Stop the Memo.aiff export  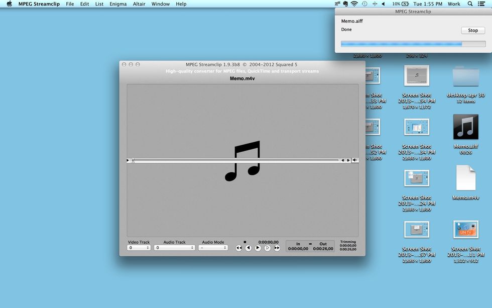(473, 31)
